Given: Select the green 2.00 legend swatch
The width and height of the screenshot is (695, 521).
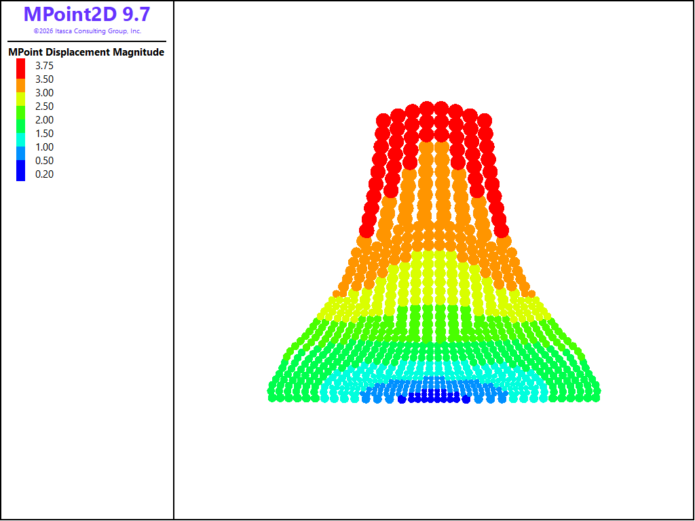Looking at the screenshot, I should (21, 126).
